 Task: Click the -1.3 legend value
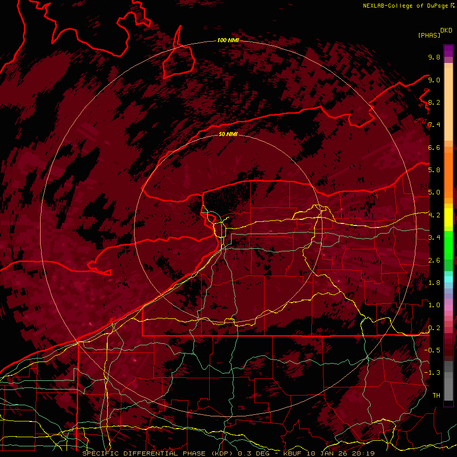coord(432,373)
